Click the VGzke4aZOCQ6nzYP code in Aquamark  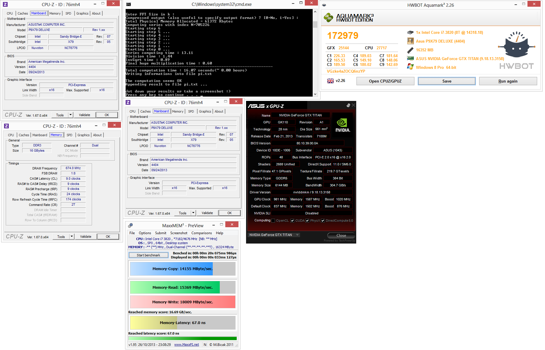(x=346, y=71)
